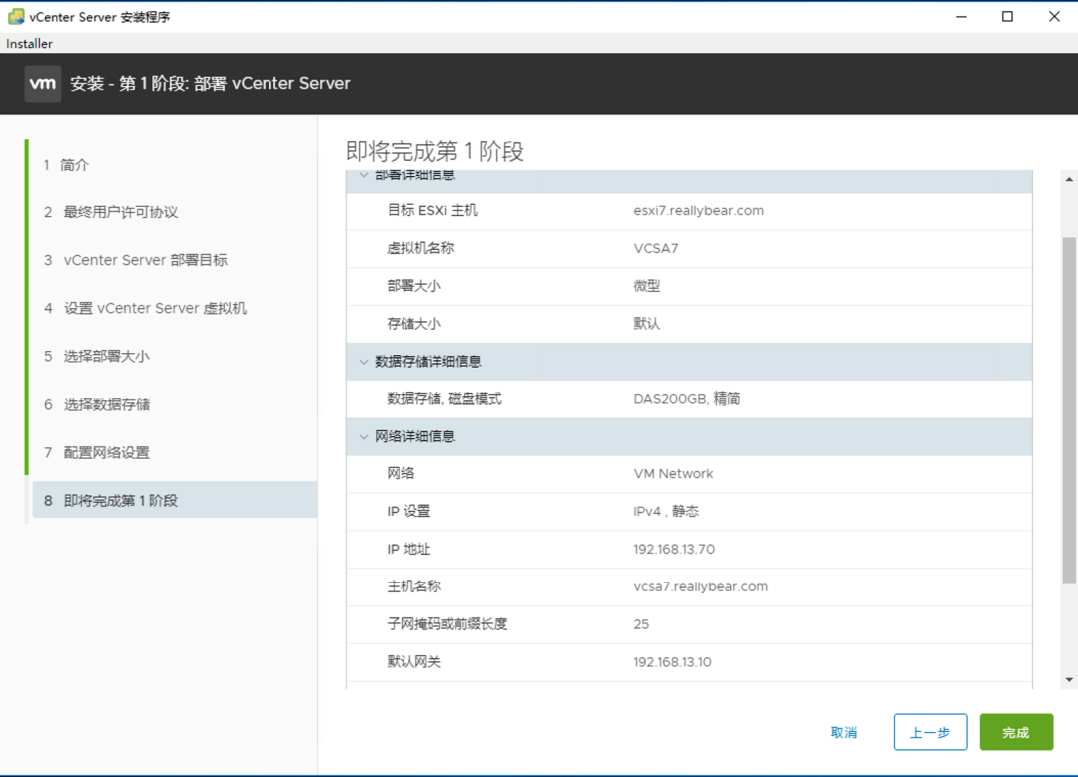This screenshot has height=777, width=1078.
Task: Select step 8 即将完成第 1 阶段
Action: coord(175,500)
